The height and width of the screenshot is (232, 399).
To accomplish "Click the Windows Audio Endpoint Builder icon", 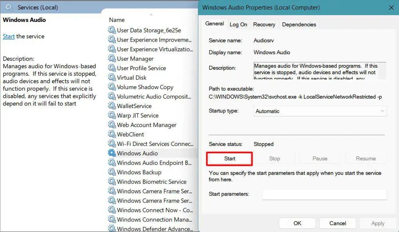I will click(x=111, y=163).
